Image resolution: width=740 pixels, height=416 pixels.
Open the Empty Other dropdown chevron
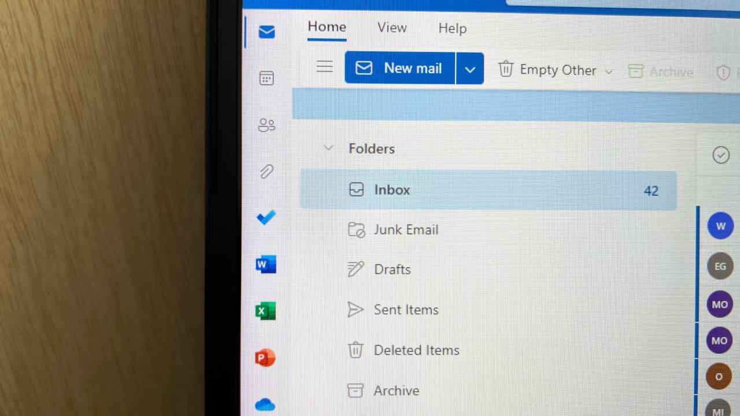click(x=609, y=71)
